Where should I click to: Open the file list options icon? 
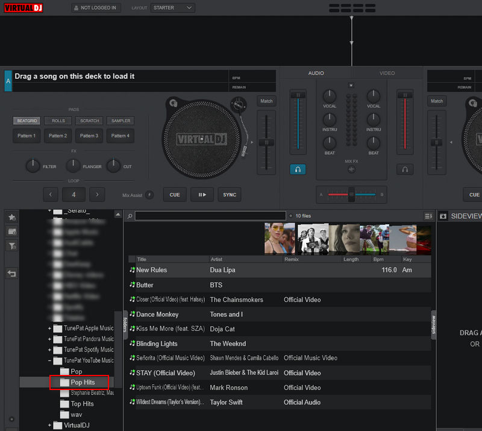point(428,215)
